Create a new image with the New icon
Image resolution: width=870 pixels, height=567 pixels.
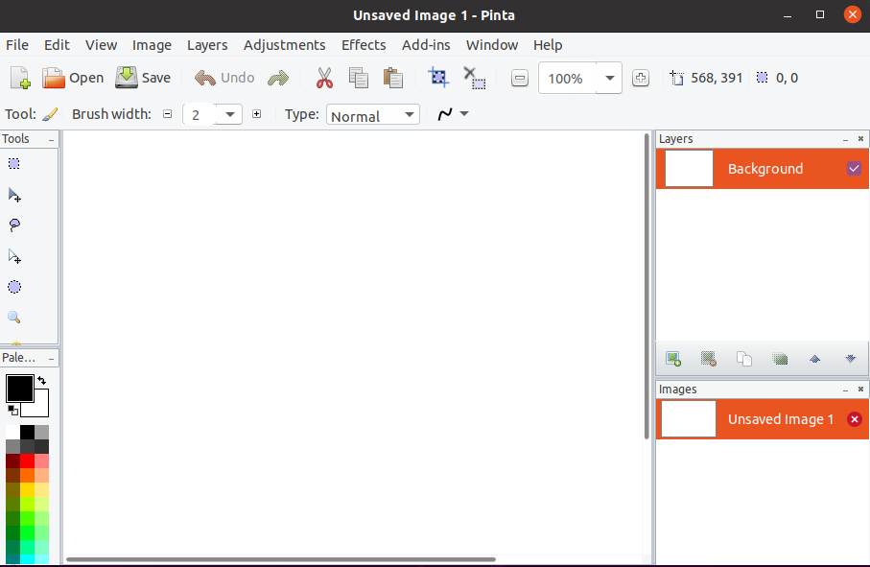tap(20, 78)
